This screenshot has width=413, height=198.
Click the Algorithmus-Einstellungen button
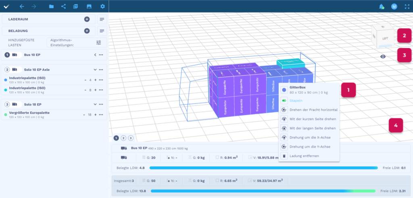click(x=77, y=42)
